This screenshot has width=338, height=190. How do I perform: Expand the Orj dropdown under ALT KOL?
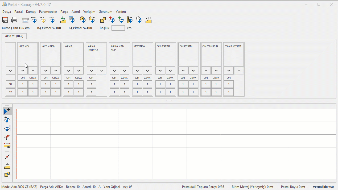23,71
